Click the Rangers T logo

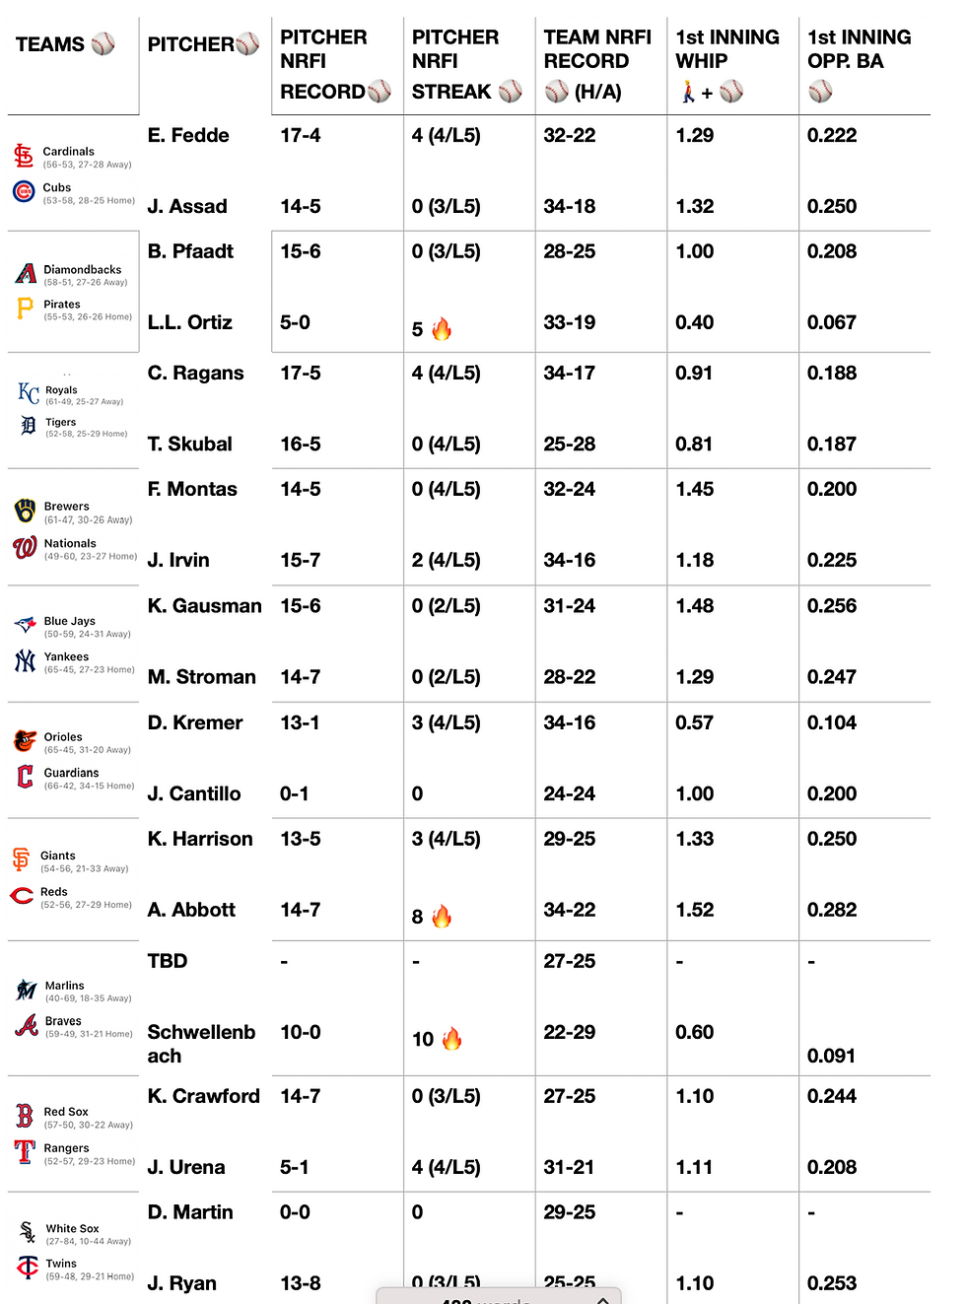pyautogui.click(x=25, y=1151)
